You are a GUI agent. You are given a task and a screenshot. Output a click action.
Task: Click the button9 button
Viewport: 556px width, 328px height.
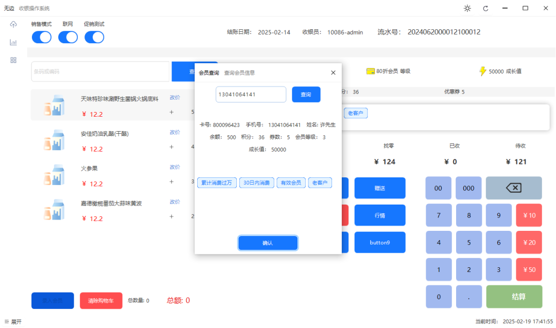pyautogui.click(x=380, y=242)
